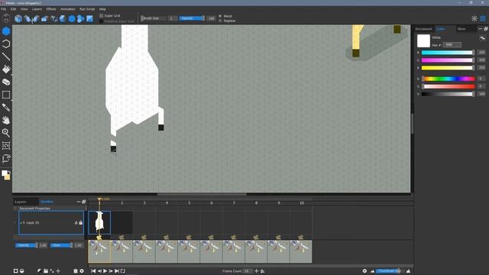Select the Outline hexagon tool
This screenshot has height=275, width=489.
6,44
